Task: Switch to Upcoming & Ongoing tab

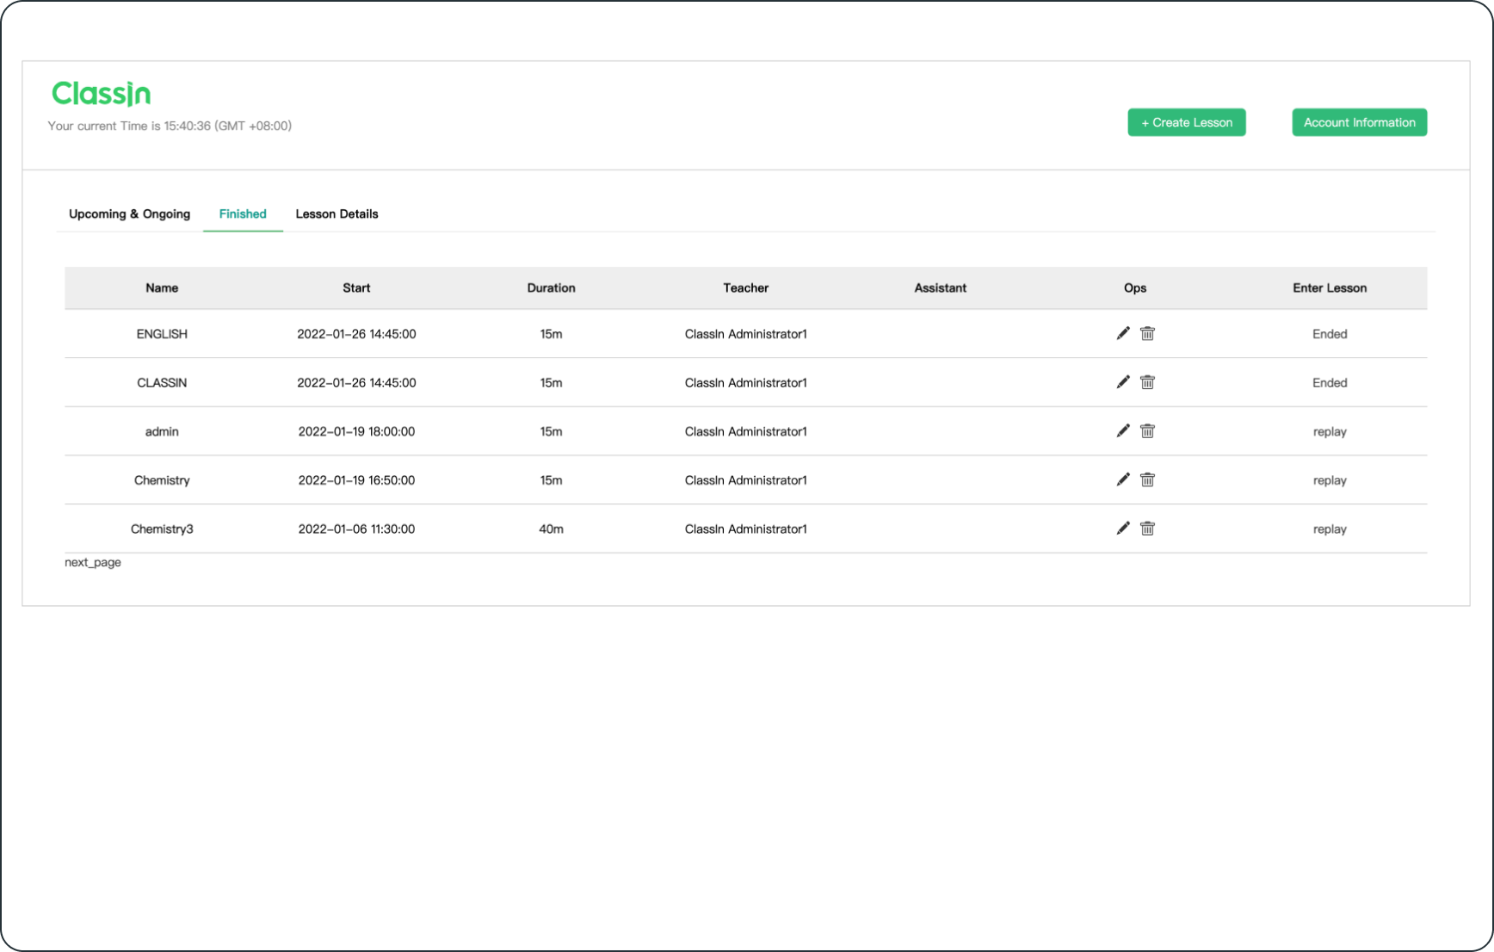Action: pyautogui.click(x=129, y=213)
